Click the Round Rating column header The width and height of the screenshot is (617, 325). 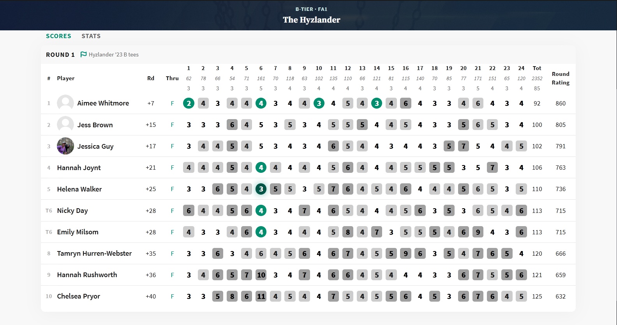(x=561, y=78)
